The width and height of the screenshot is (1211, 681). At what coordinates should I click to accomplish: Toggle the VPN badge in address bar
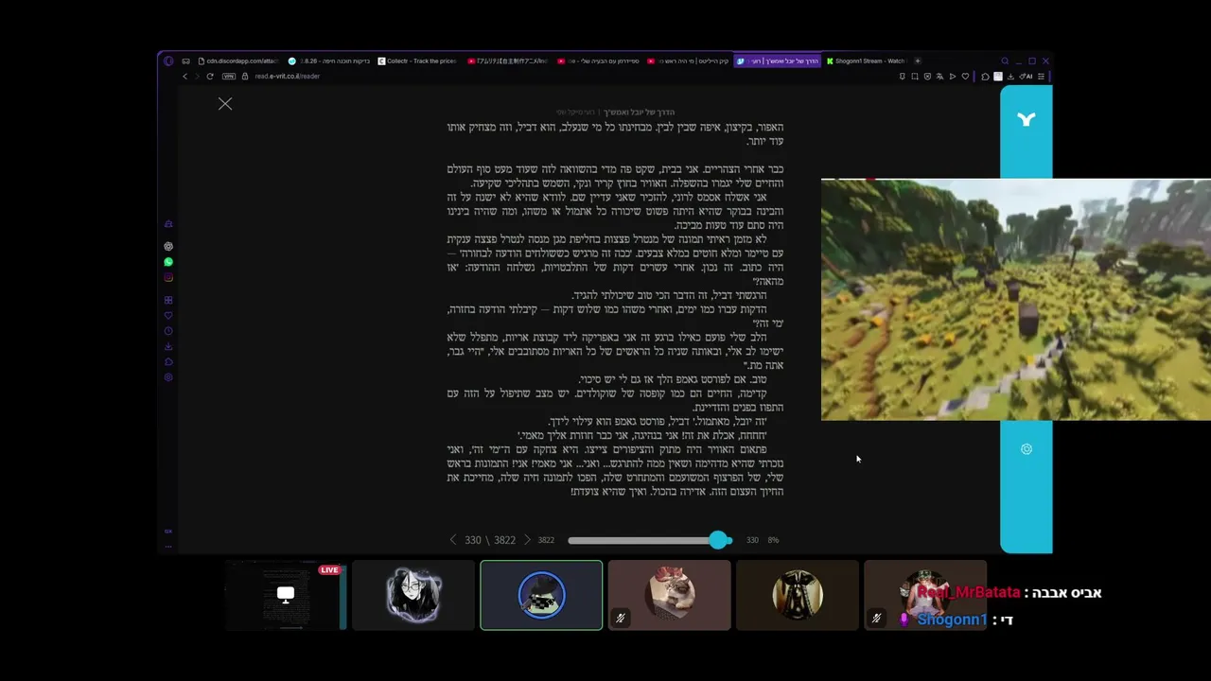coord(228,77)
